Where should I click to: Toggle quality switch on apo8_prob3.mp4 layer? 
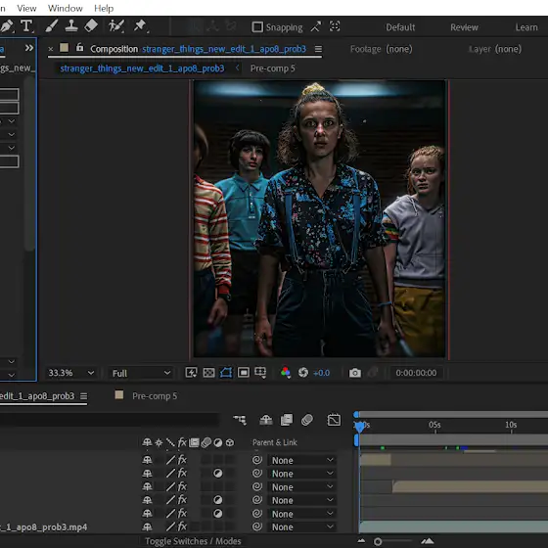[x=170, y=526]
